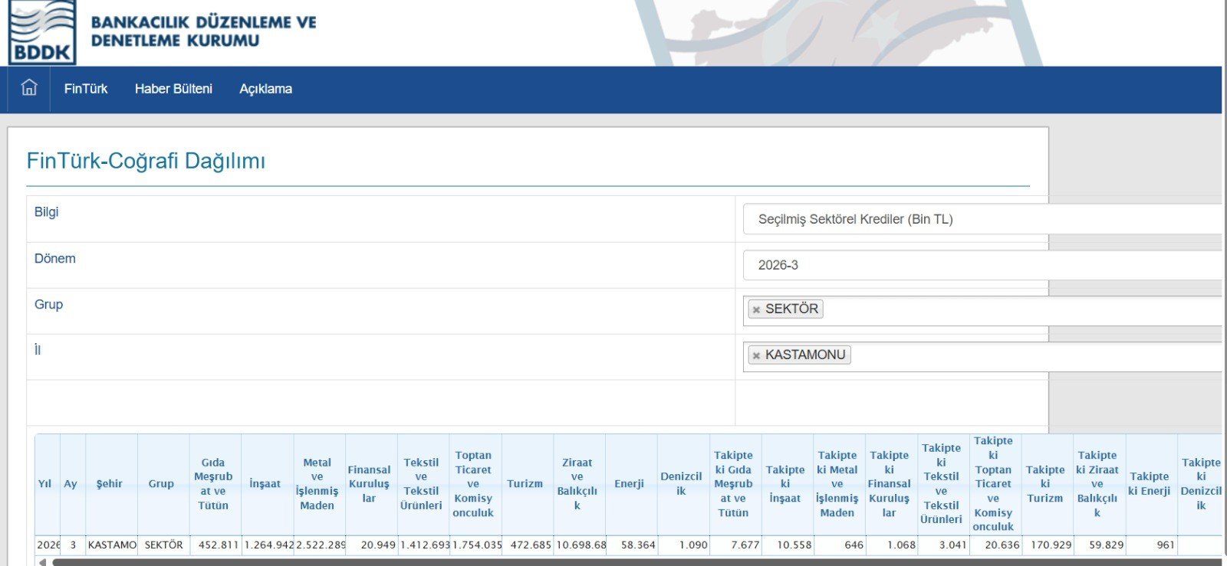The height and width of the screenshot is (566, 1227).
Task: Select the cell value 10.558
Action: [788, 545]
